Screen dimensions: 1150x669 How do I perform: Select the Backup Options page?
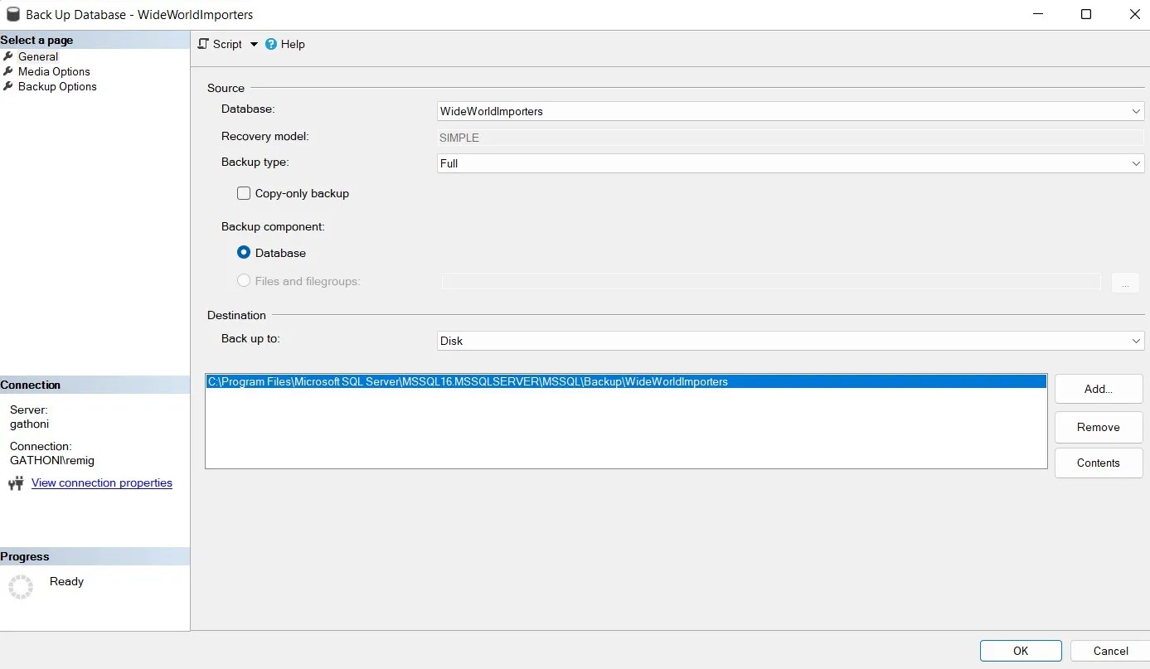tap(57, 86)
